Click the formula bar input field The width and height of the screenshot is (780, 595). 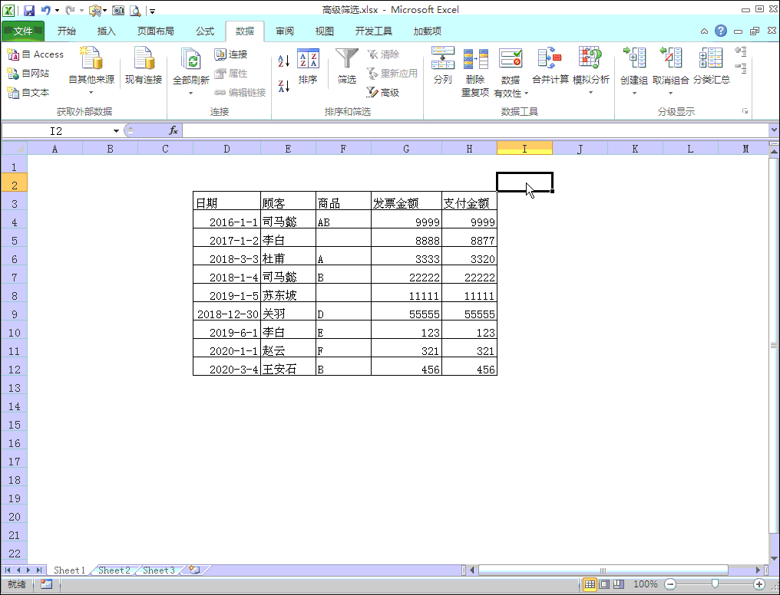[475, 130]
